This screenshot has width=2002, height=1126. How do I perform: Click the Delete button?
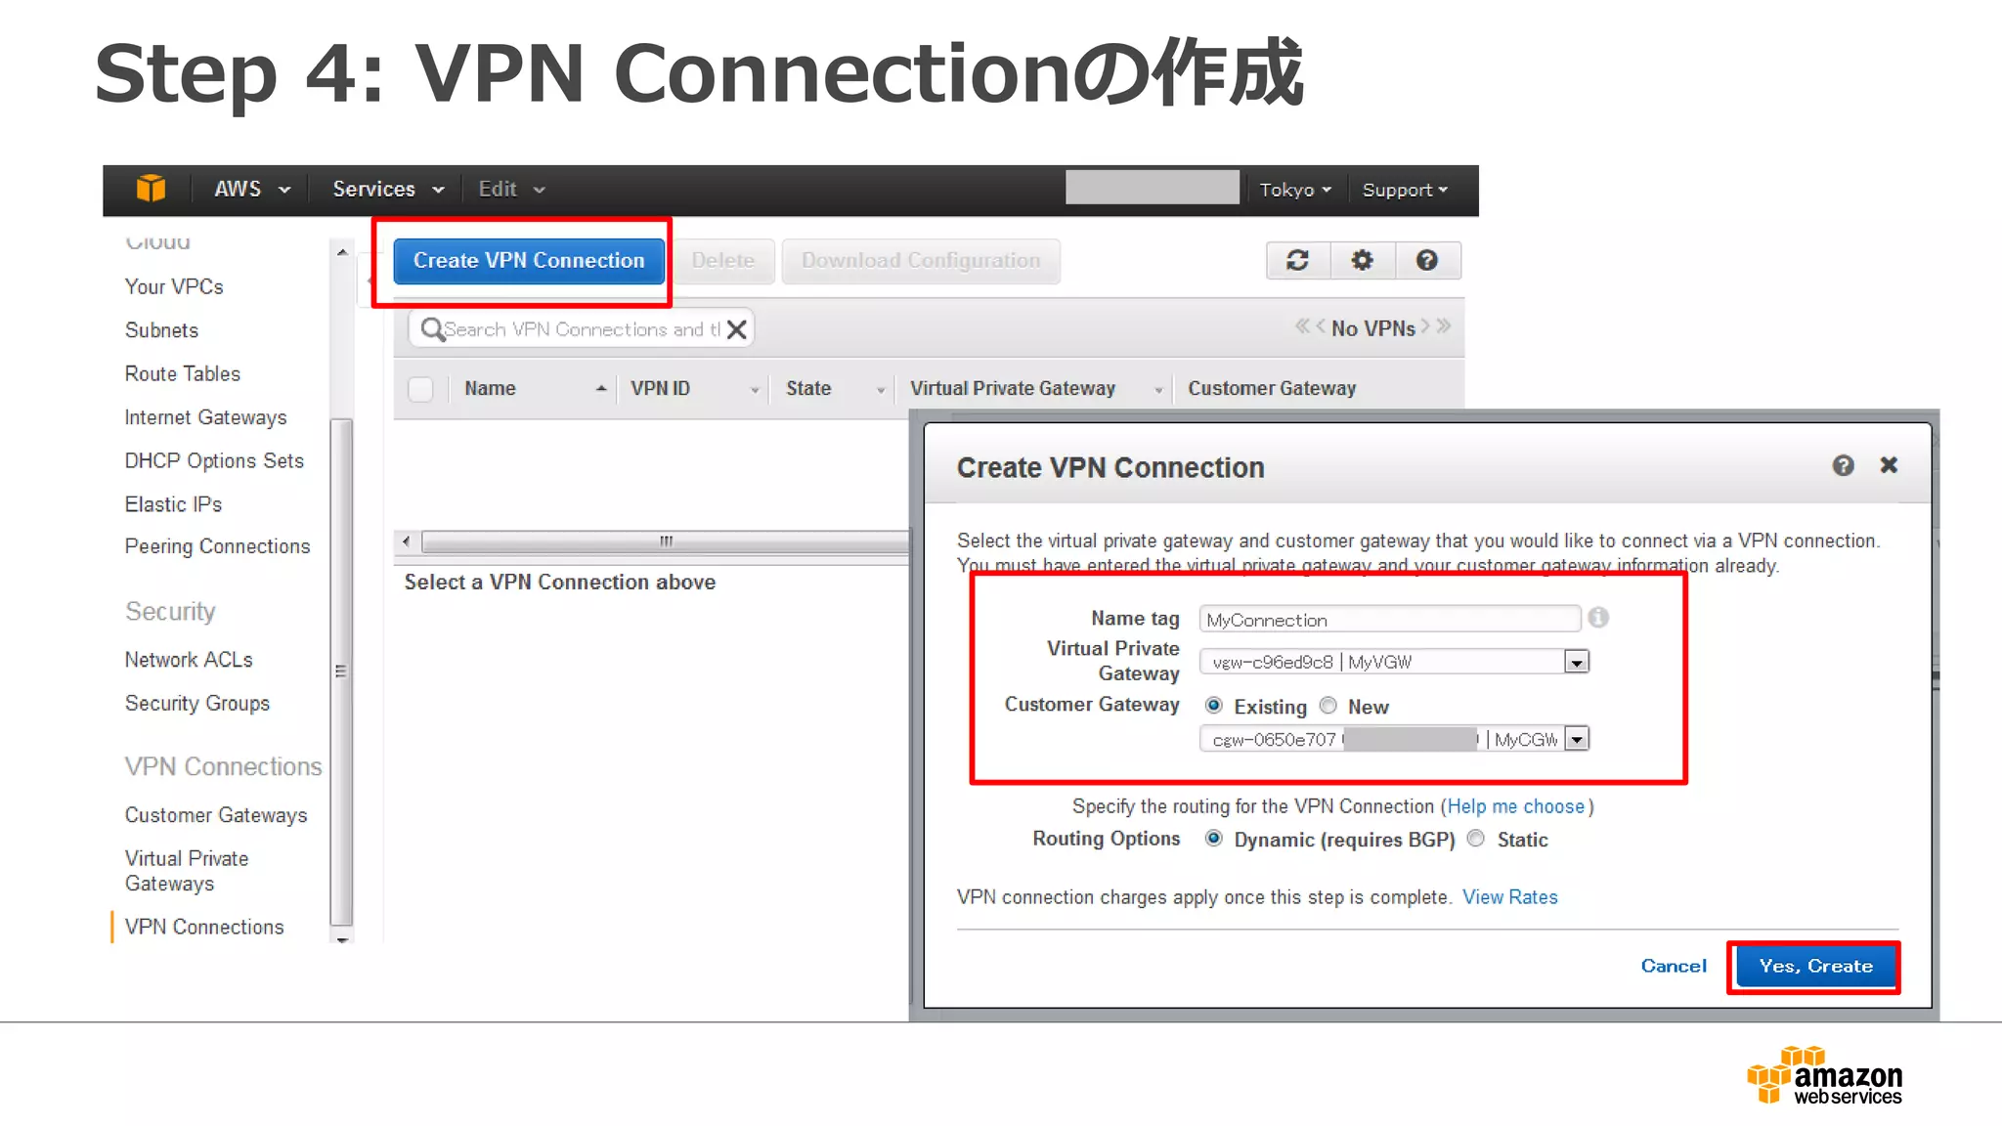pos(723,261)
